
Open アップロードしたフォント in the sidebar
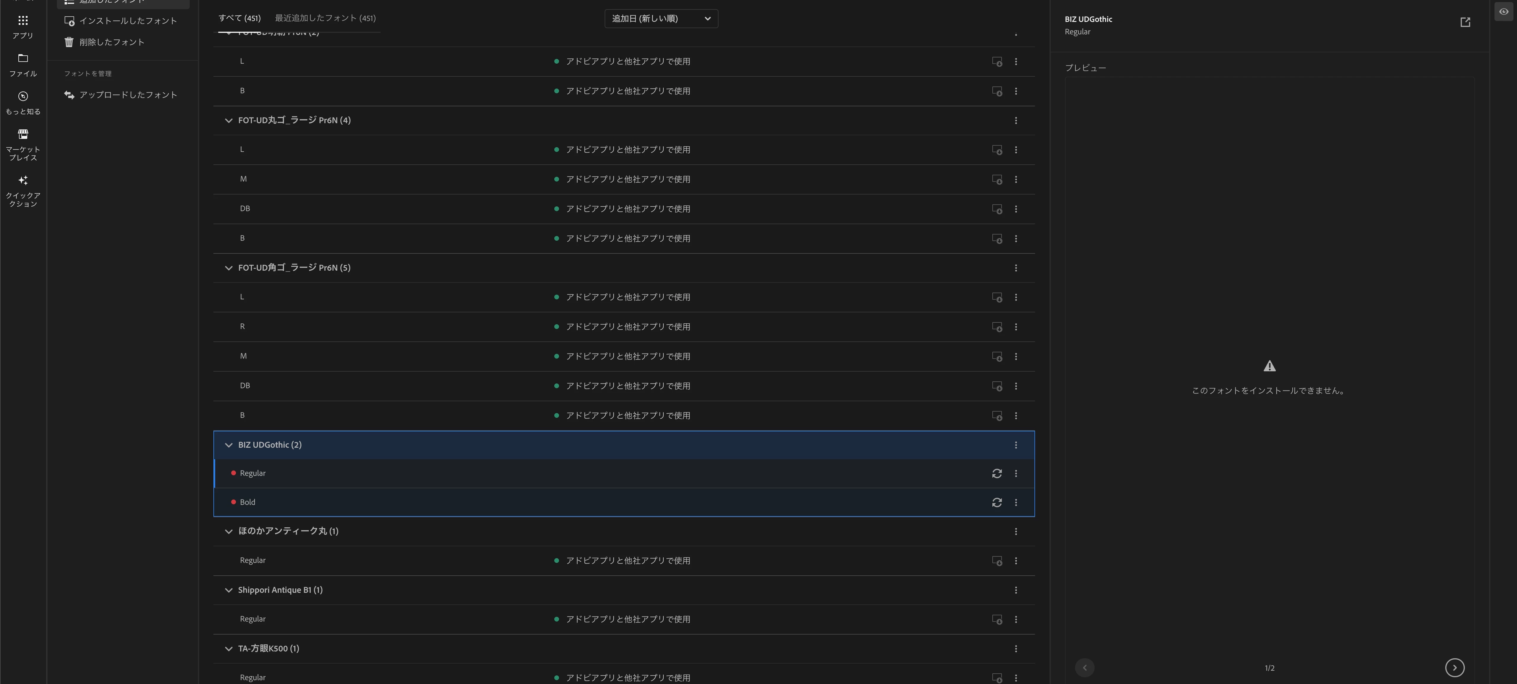pos(128,95)
